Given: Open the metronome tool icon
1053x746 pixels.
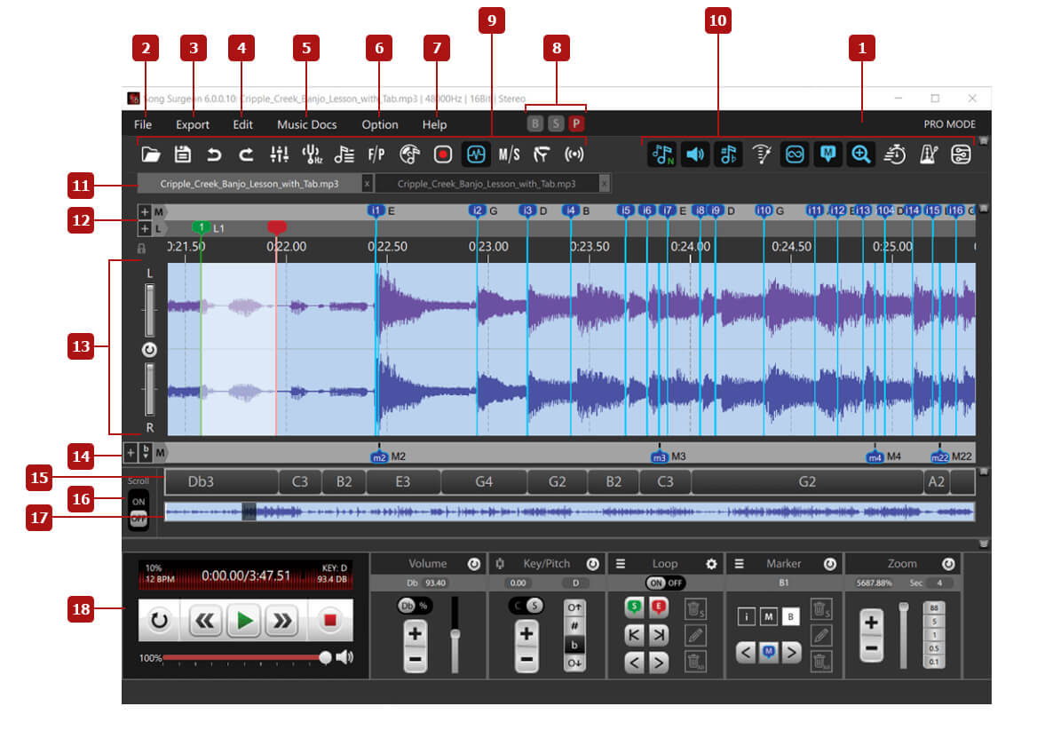Looking at the screenshot, I should point(929,155).
